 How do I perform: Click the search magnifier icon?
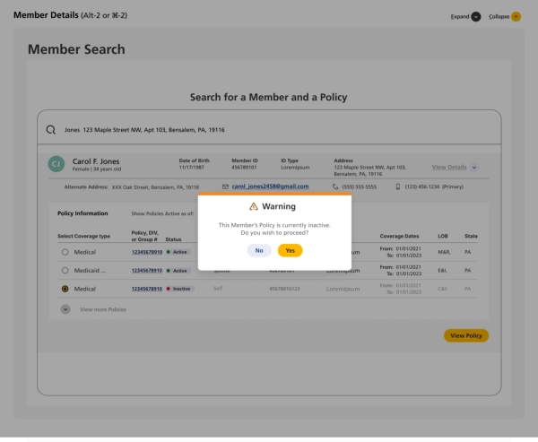pyautogui.click(x=51, y=130)
